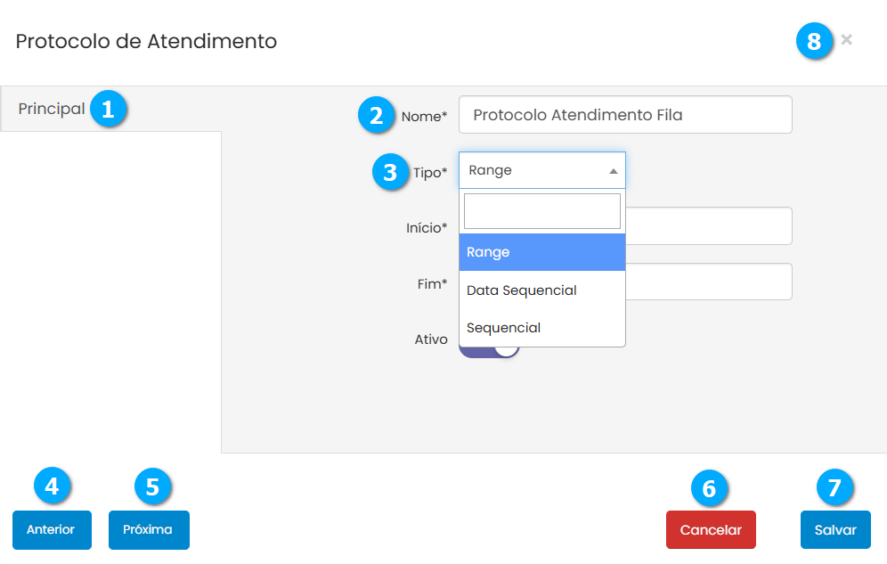Click the numbered badge 3 beside Tipo
This screenshot has width=887, height=564.
(390, 171)
